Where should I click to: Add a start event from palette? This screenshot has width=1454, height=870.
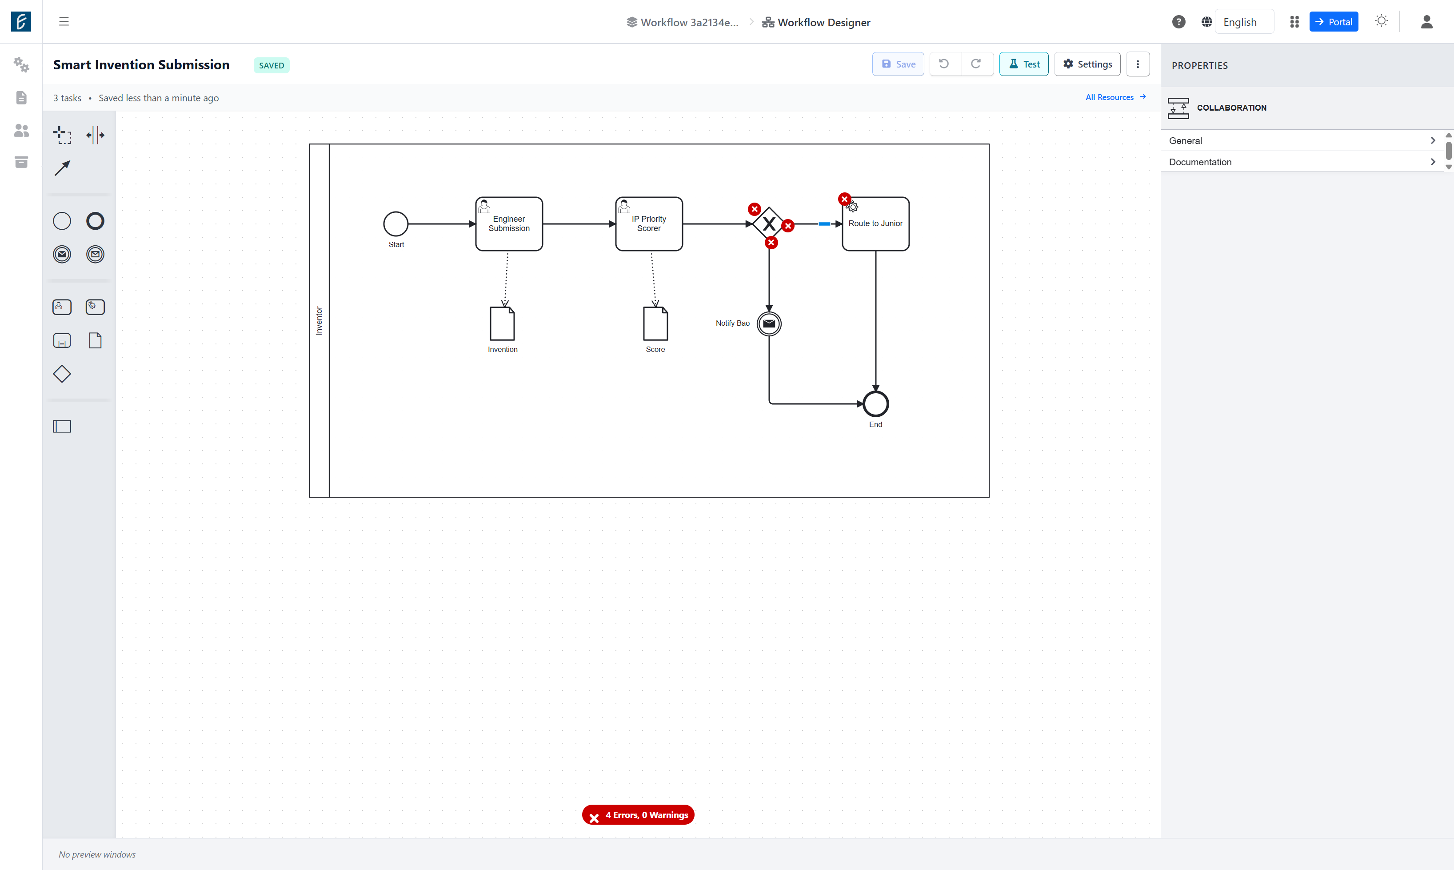click(62, 221)
